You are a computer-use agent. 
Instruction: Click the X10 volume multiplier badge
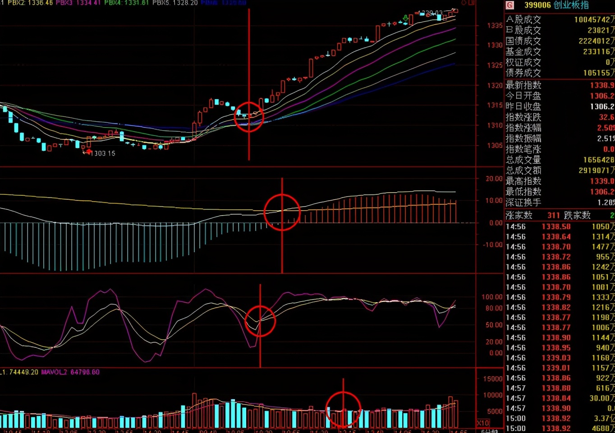483,422
